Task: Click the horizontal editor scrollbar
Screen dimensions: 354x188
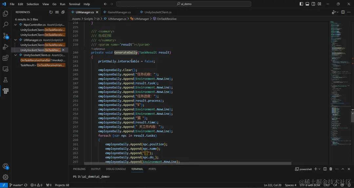Action: point(187,163)
